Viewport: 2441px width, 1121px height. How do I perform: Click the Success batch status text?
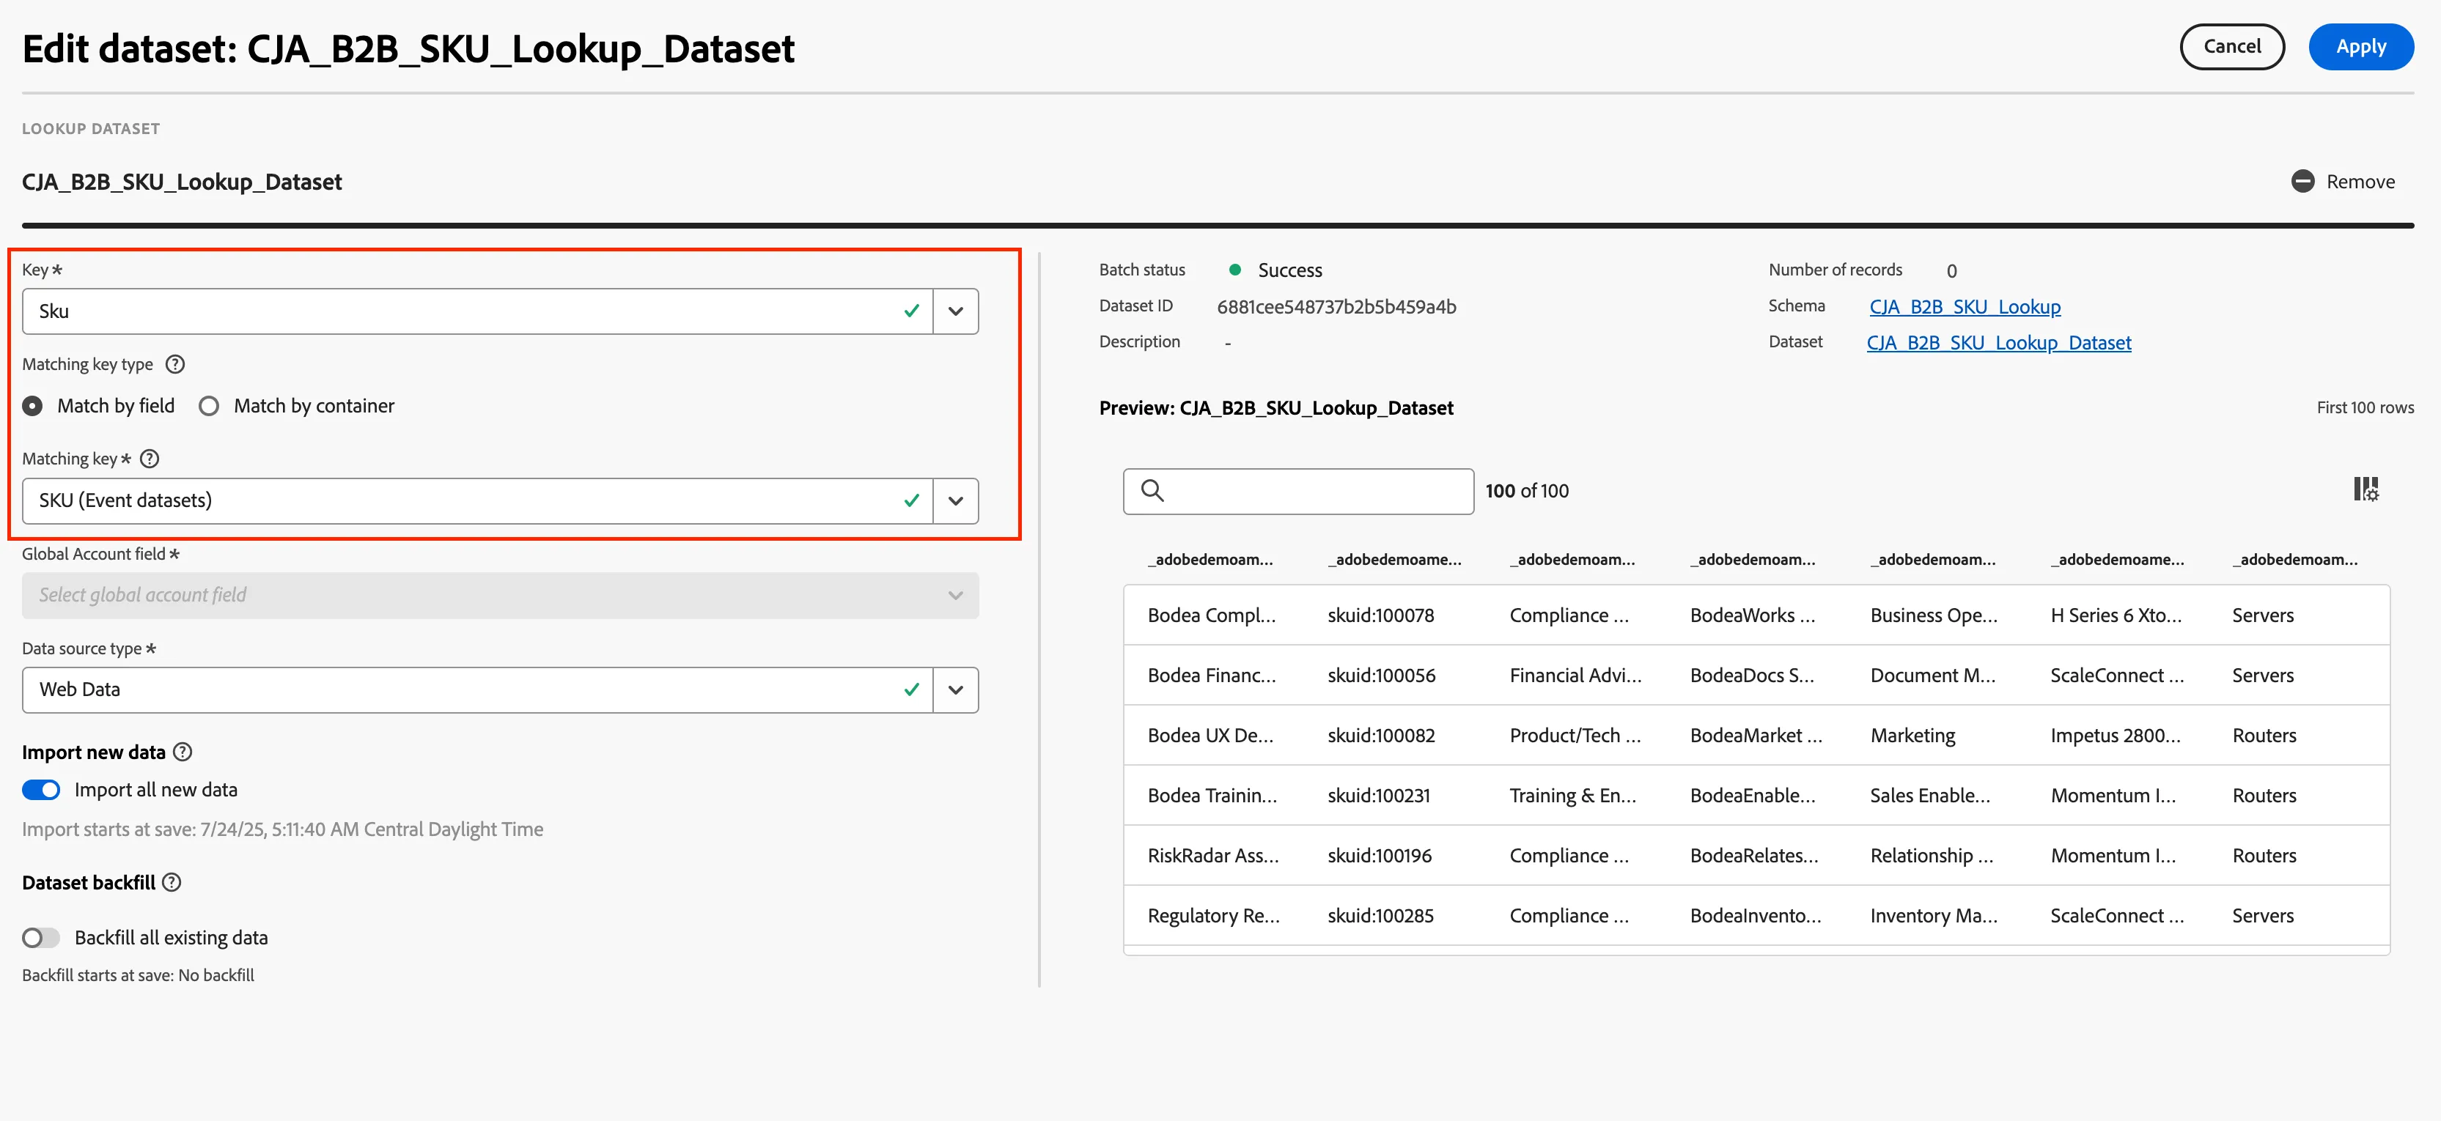[x=1289, y=271]
